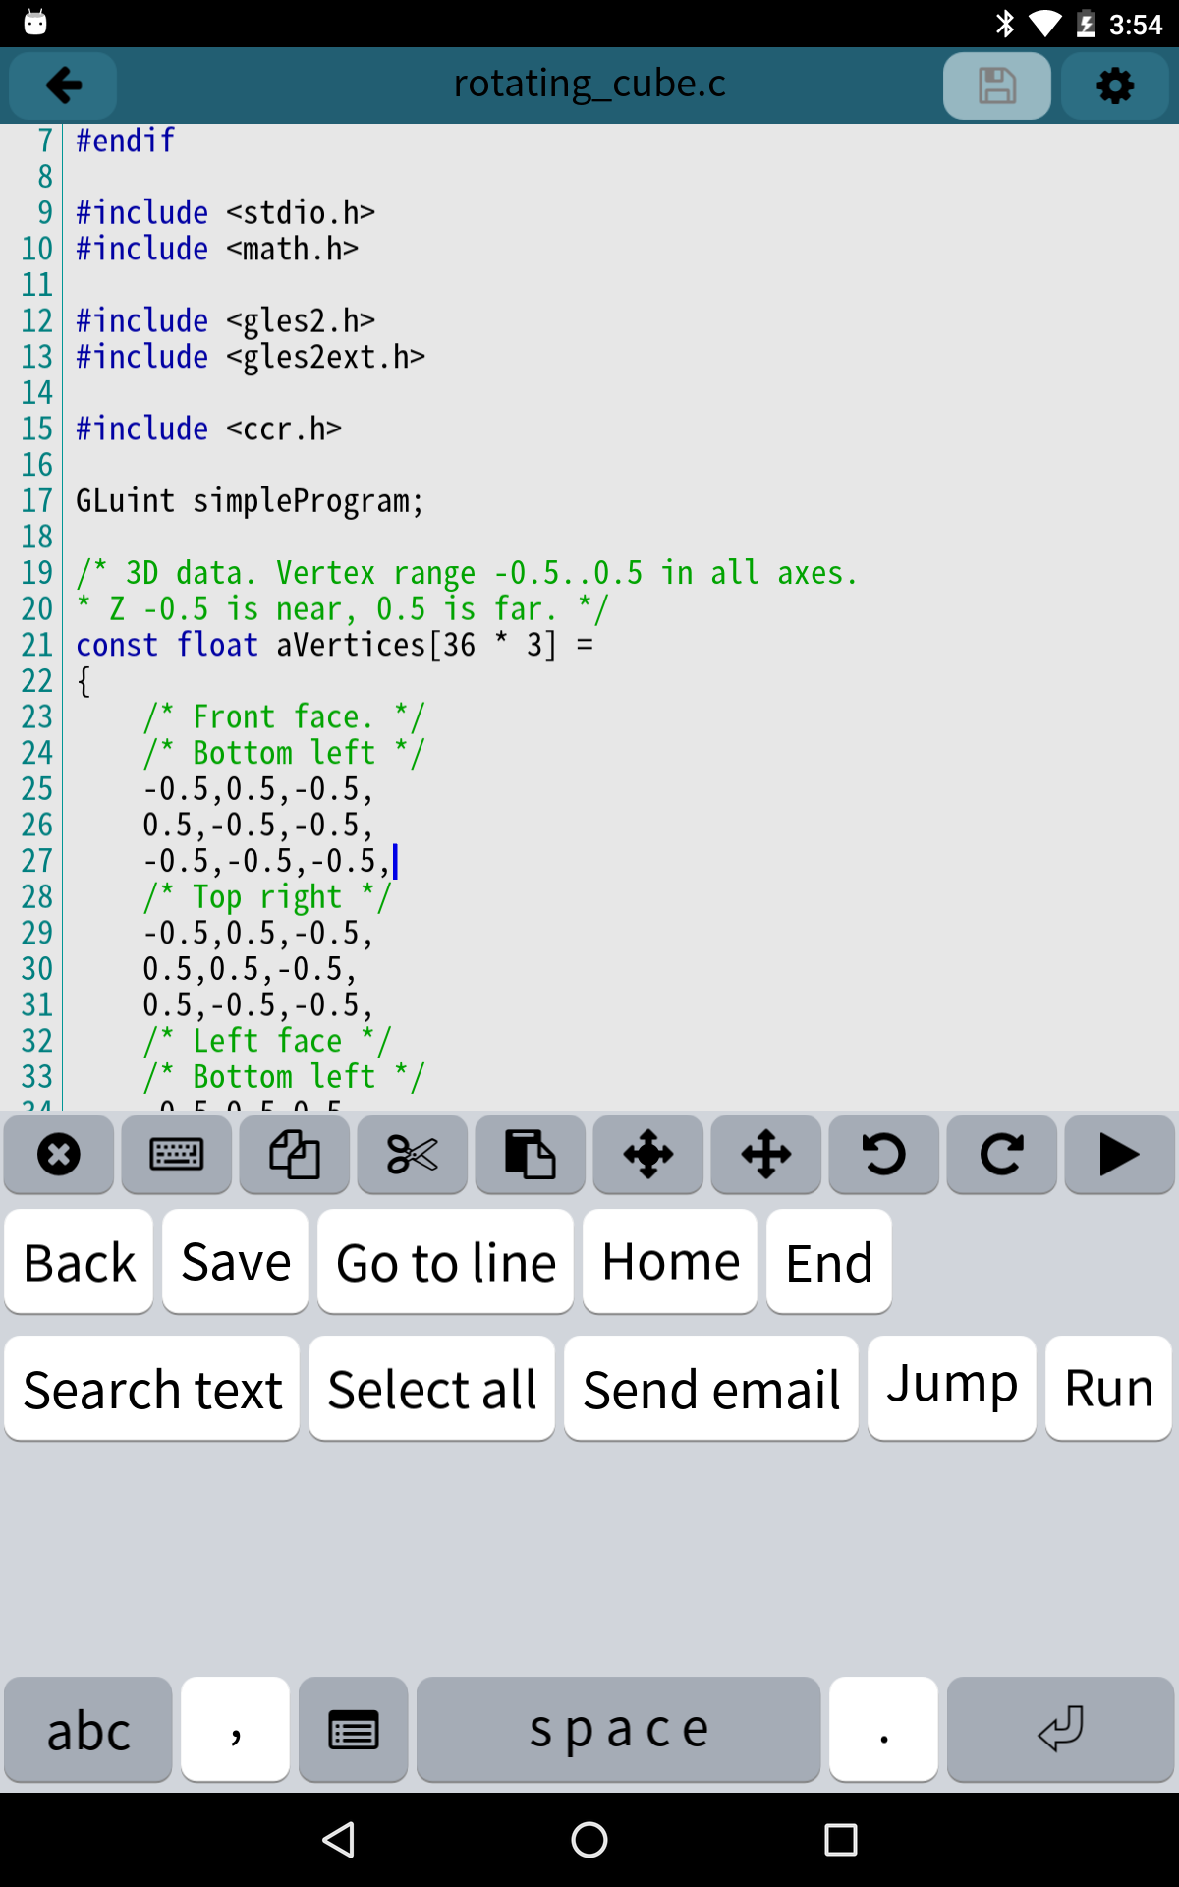Tap the keyboard layout switch icon
The image size is (1179, 1887).
354,1730
